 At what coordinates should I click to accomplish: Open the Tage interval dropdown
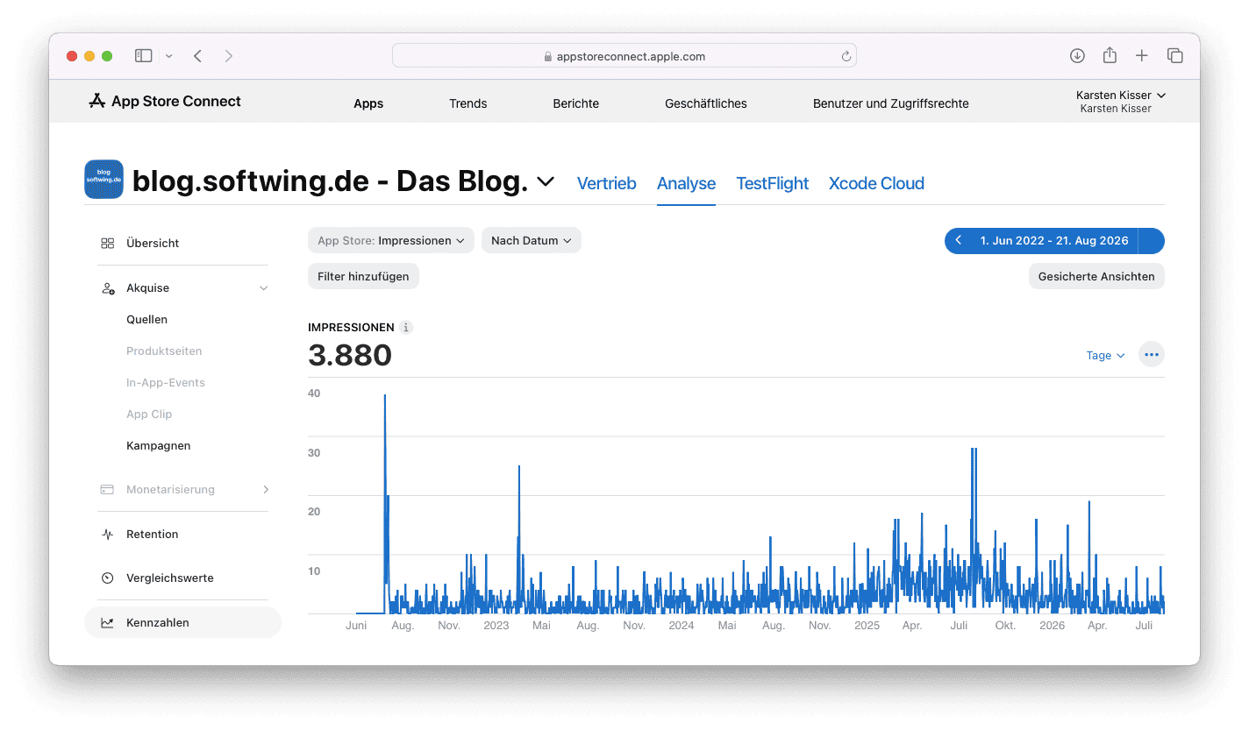coord(1105,355)
